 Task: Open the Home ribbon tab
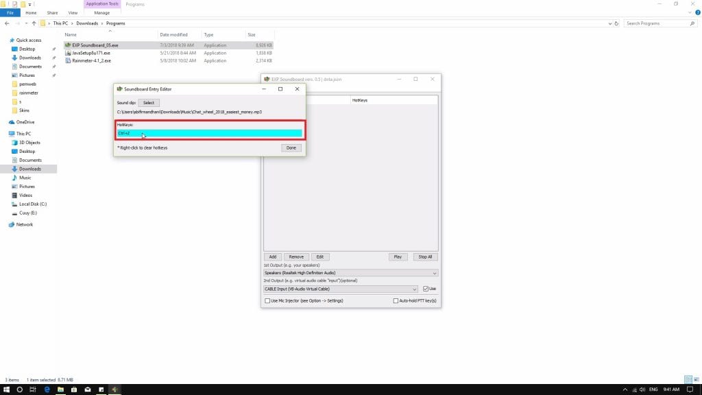31,13
